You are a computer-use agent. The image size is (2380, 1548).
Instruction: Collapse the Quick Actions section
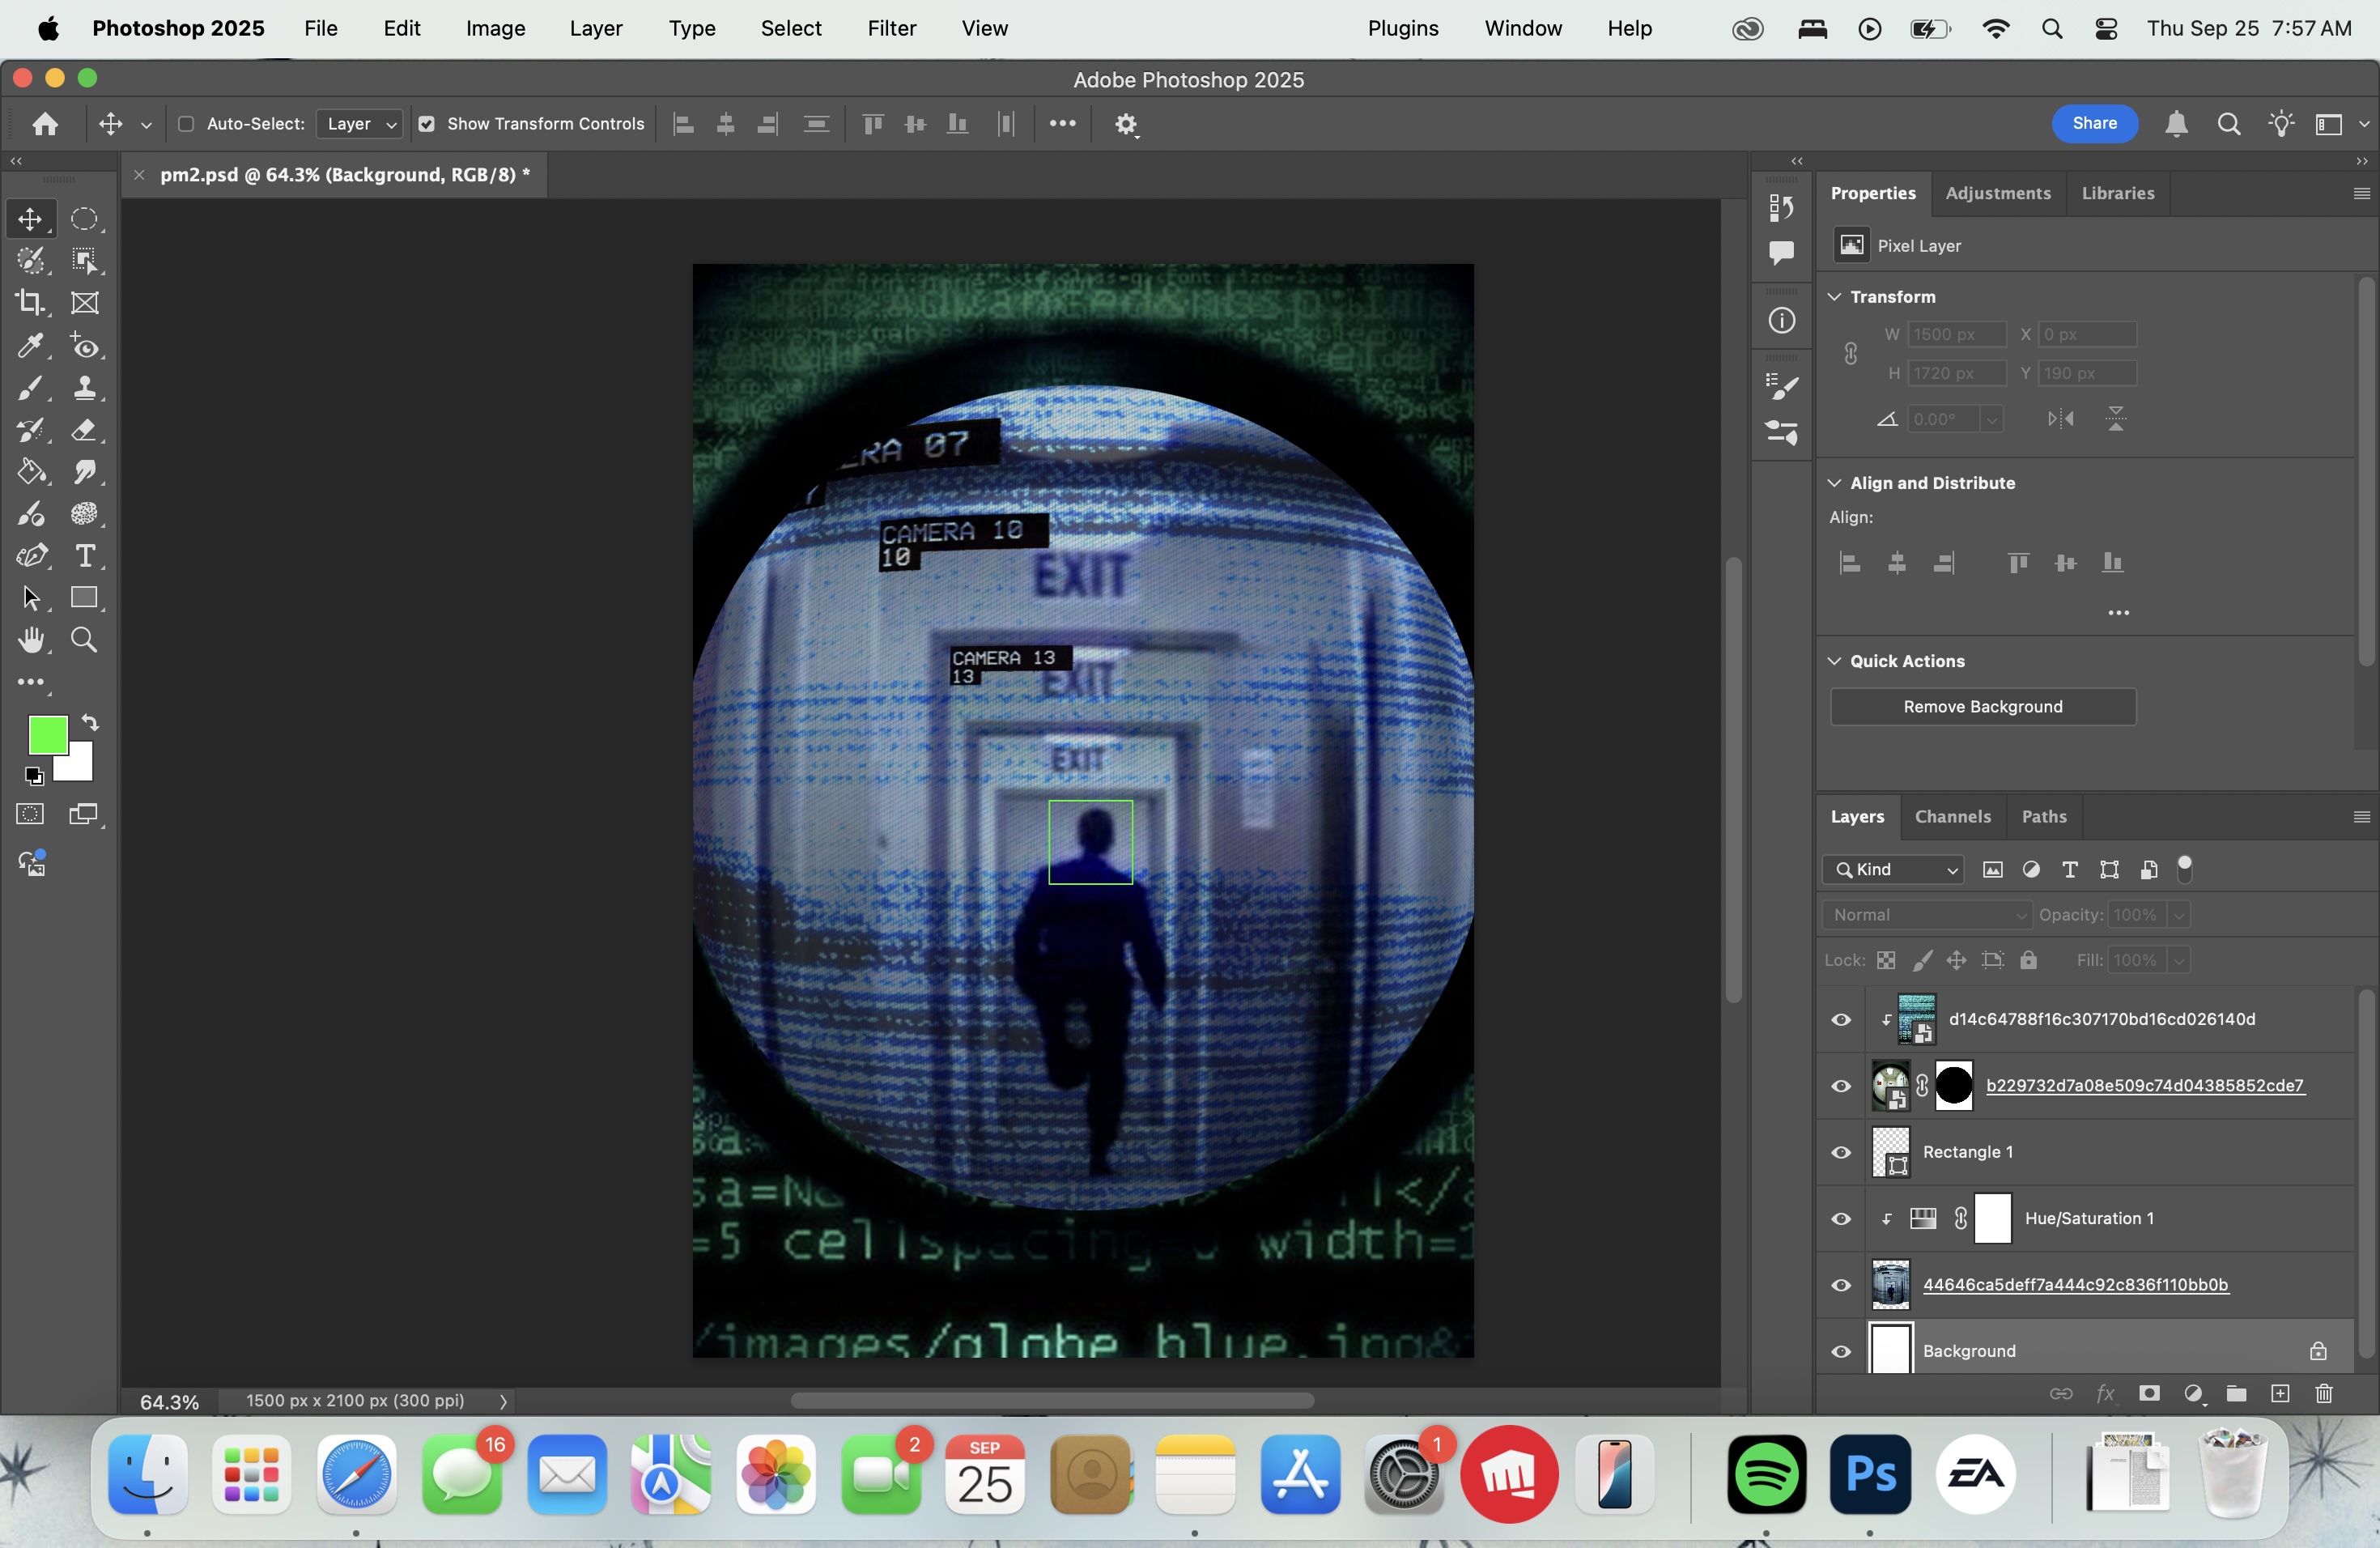point(1834,661)
